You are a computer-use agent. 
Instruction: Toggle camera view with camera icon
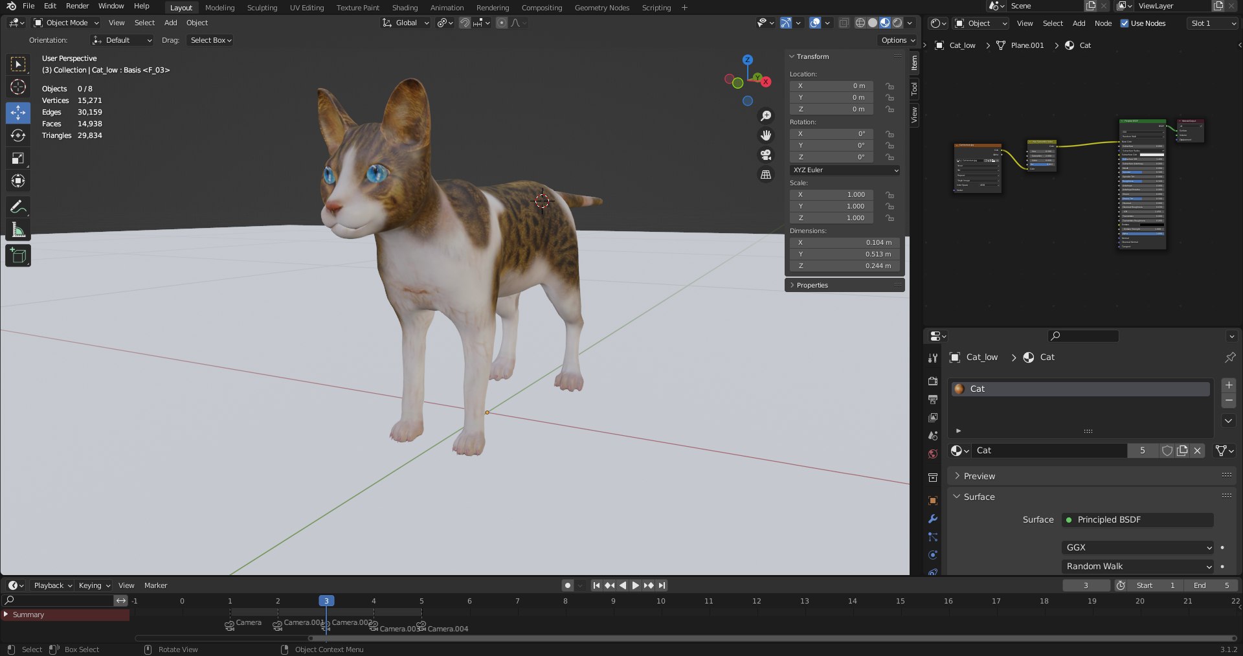[766, 155]
